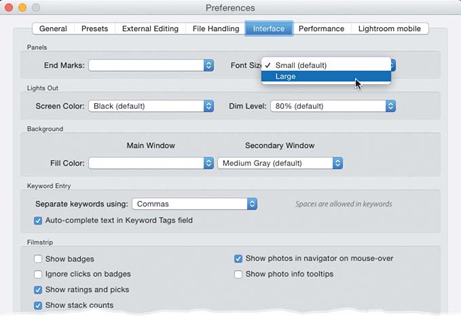Open the keyword separator Commas dropdown
This screenshot has height=322, width=461.
click(194, 204)
